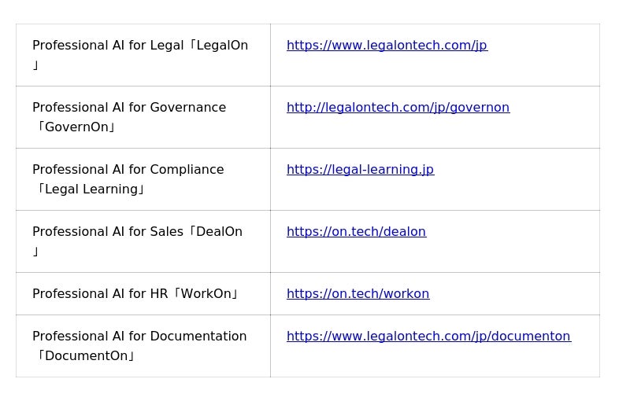This screenshot has height=401, width=630.
Task: Click the word 'Compliance' in the table
Action: [x=187, y=170]
